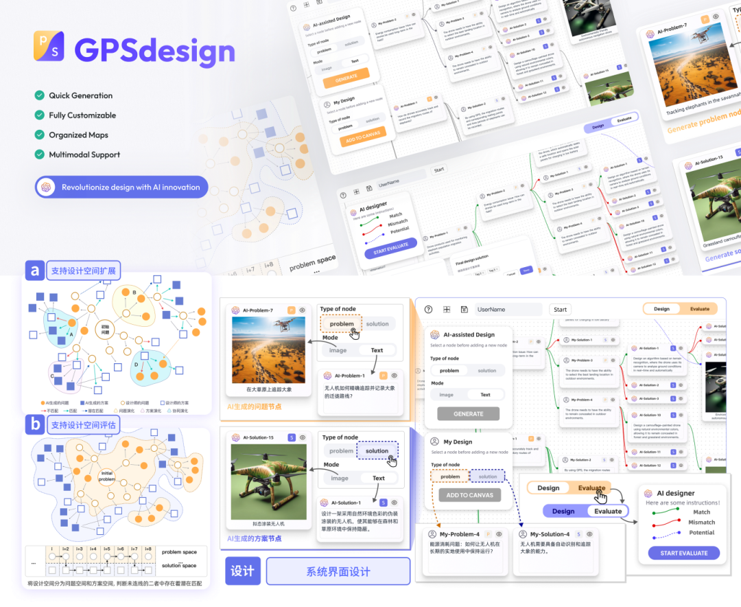Click the grid layout icon in the upright toolbar
The height and width of the screenshot is (607, 741).
[447, 310]
